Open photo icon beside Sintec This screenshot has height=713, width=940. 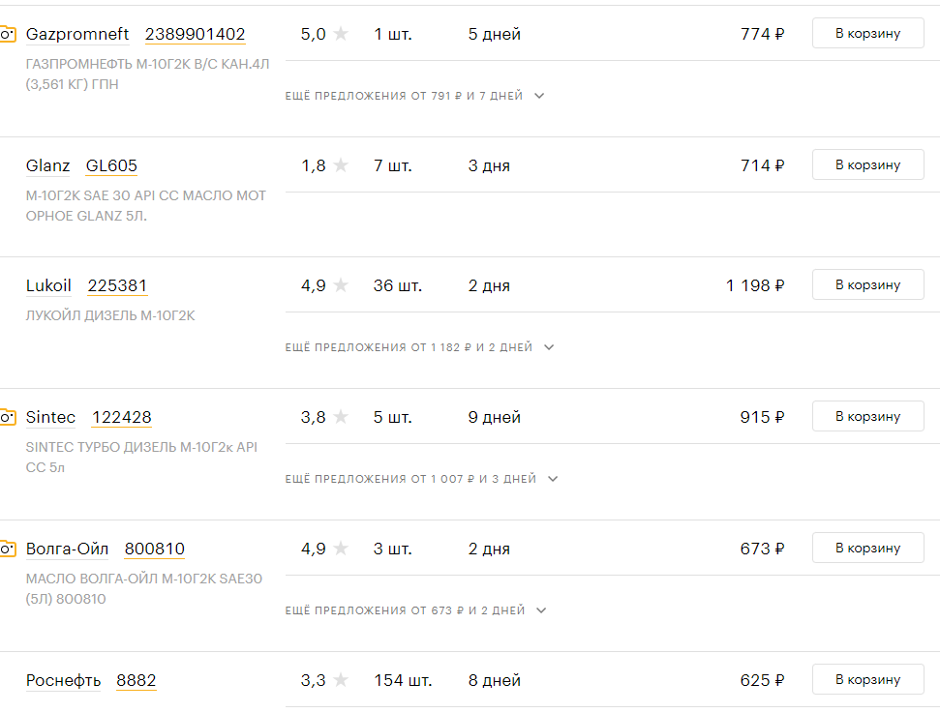click(7, 417)
